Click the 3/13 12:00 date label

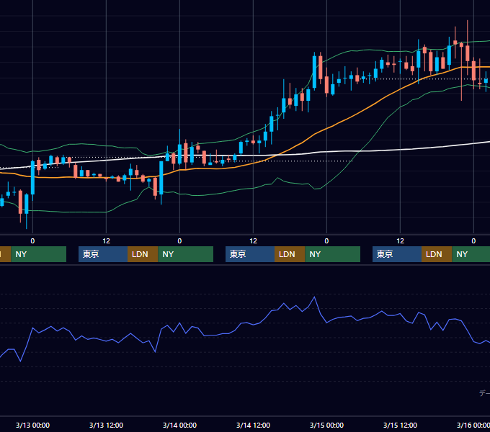tap(106, 425)
